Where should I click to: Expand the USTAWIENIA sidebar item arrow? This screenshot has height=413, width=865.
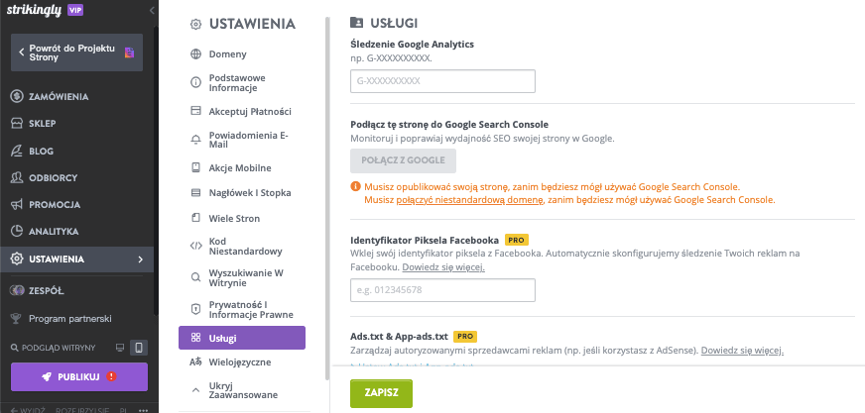[140, 258]
